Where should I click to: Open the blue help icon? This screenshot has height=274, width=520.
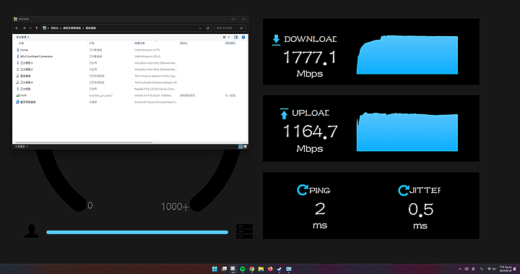point(243,37)
